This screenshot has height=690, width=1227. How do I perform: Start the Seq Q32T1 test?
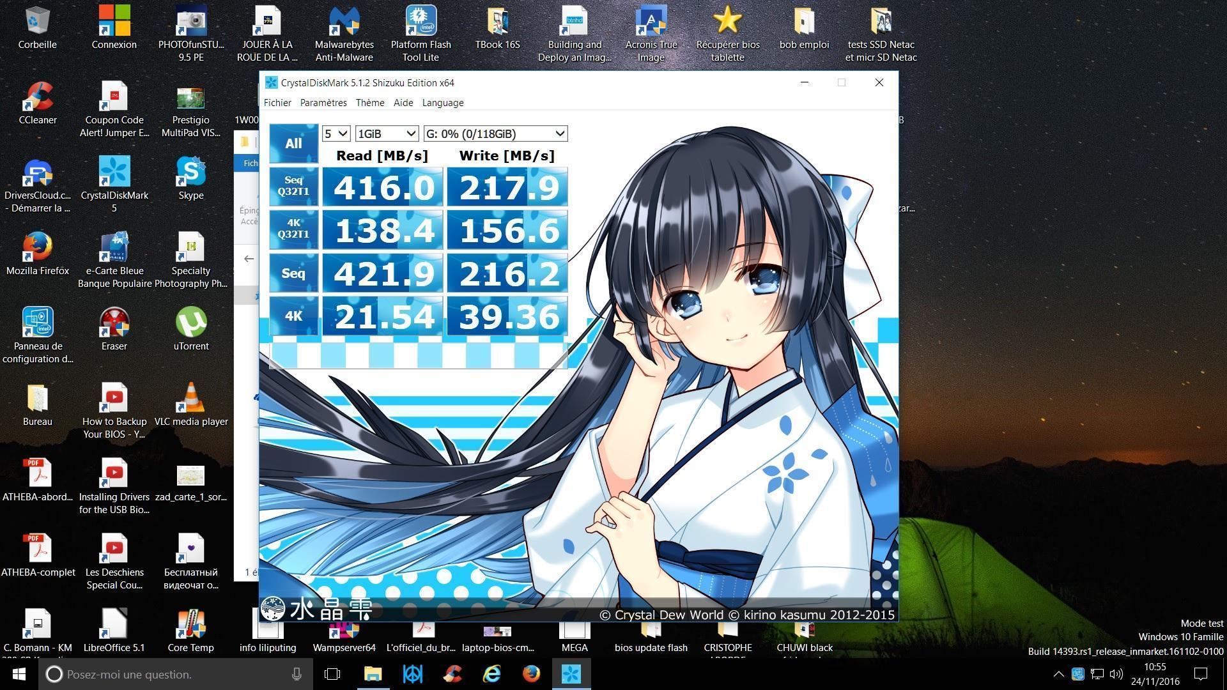[x=293, y=186]
